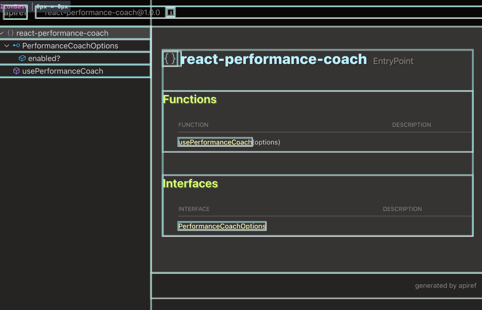Click the Functions section heading
The width and height of the screenshot is (482, 310).
[190, 99]
